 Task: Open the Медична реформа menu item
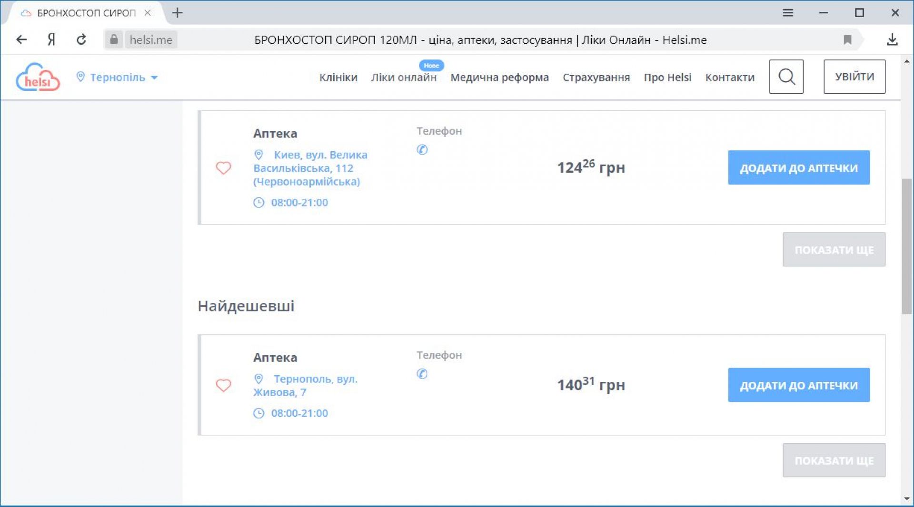pos(499,77)
